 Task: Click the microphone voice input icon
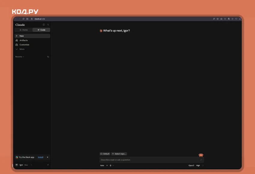coord(111,165)
